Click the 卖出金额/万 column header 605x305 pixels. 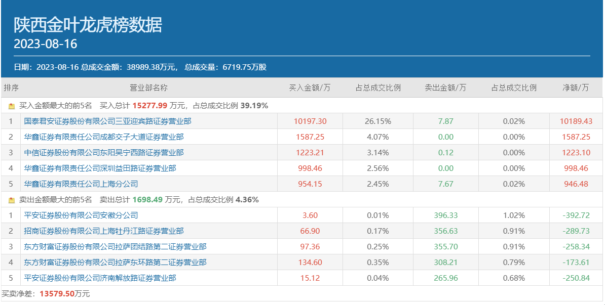pyautogui.click(x=445, y=88)
